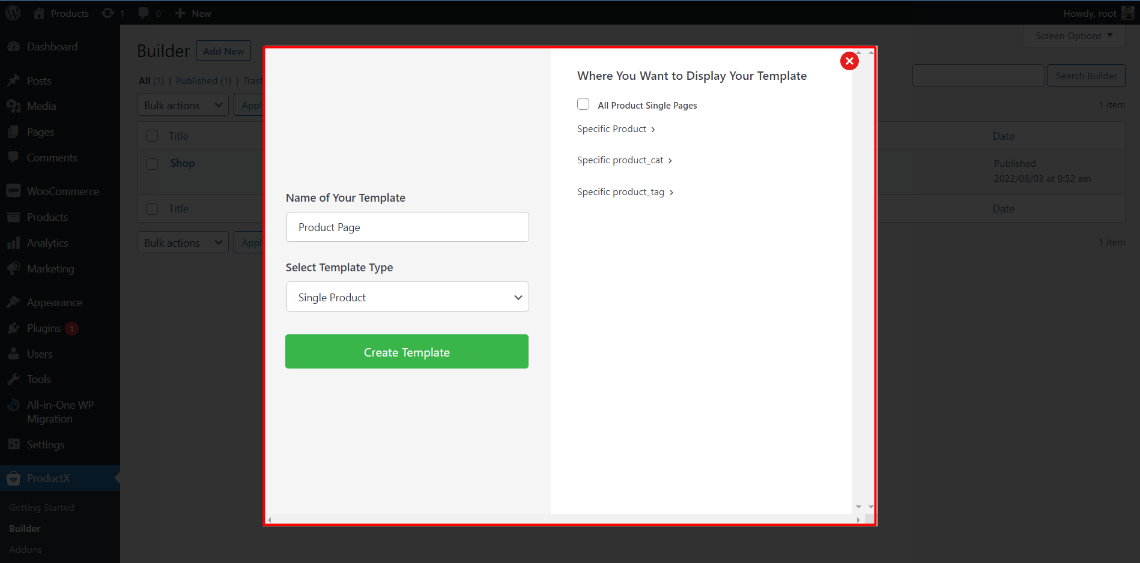Open the Products home icon in the admin bar

pyautogui.click(x=39, y=13)
